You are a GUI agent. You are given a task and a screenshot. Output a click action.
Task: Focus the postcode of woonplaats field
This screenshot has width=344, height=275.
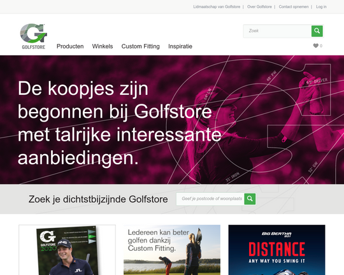pos(210,199)
